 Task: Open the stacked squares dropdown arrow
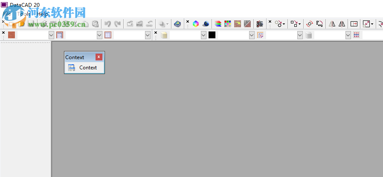coord(167,24)
